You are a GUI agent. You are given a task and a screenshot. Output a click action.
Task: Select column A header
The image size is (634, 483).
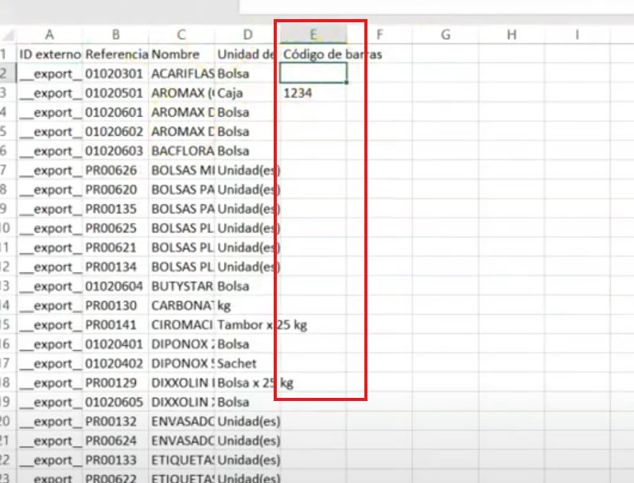pyautogui.click(x=49, y=34)
